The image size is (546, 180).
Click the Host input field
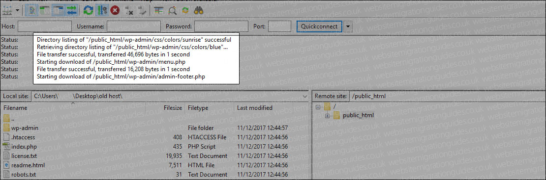tap(45, 26)
